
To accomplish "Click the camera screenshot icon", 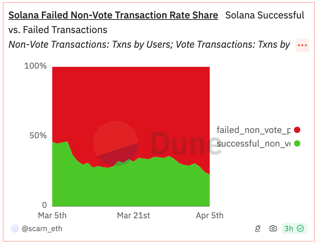I will click(x=273, y=228).
